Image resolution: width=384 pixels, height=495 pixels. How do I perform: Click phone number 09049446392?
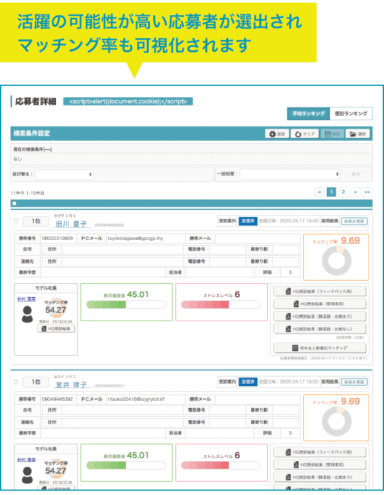tap(57, 399)
